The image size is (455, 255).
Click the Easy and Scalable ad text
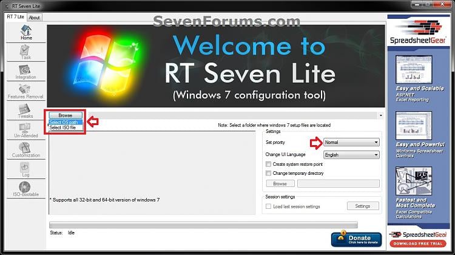point(420,88)
